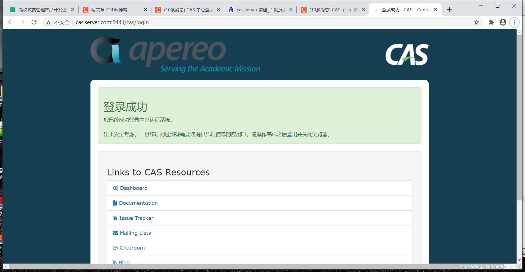Click the CAS logo

407,54
